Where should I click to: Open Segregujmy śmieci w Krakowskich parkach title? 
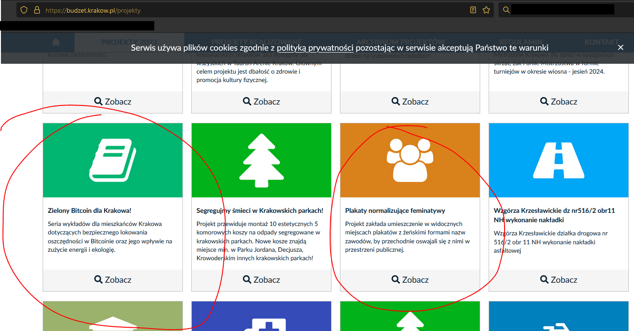tap(260, 211)
